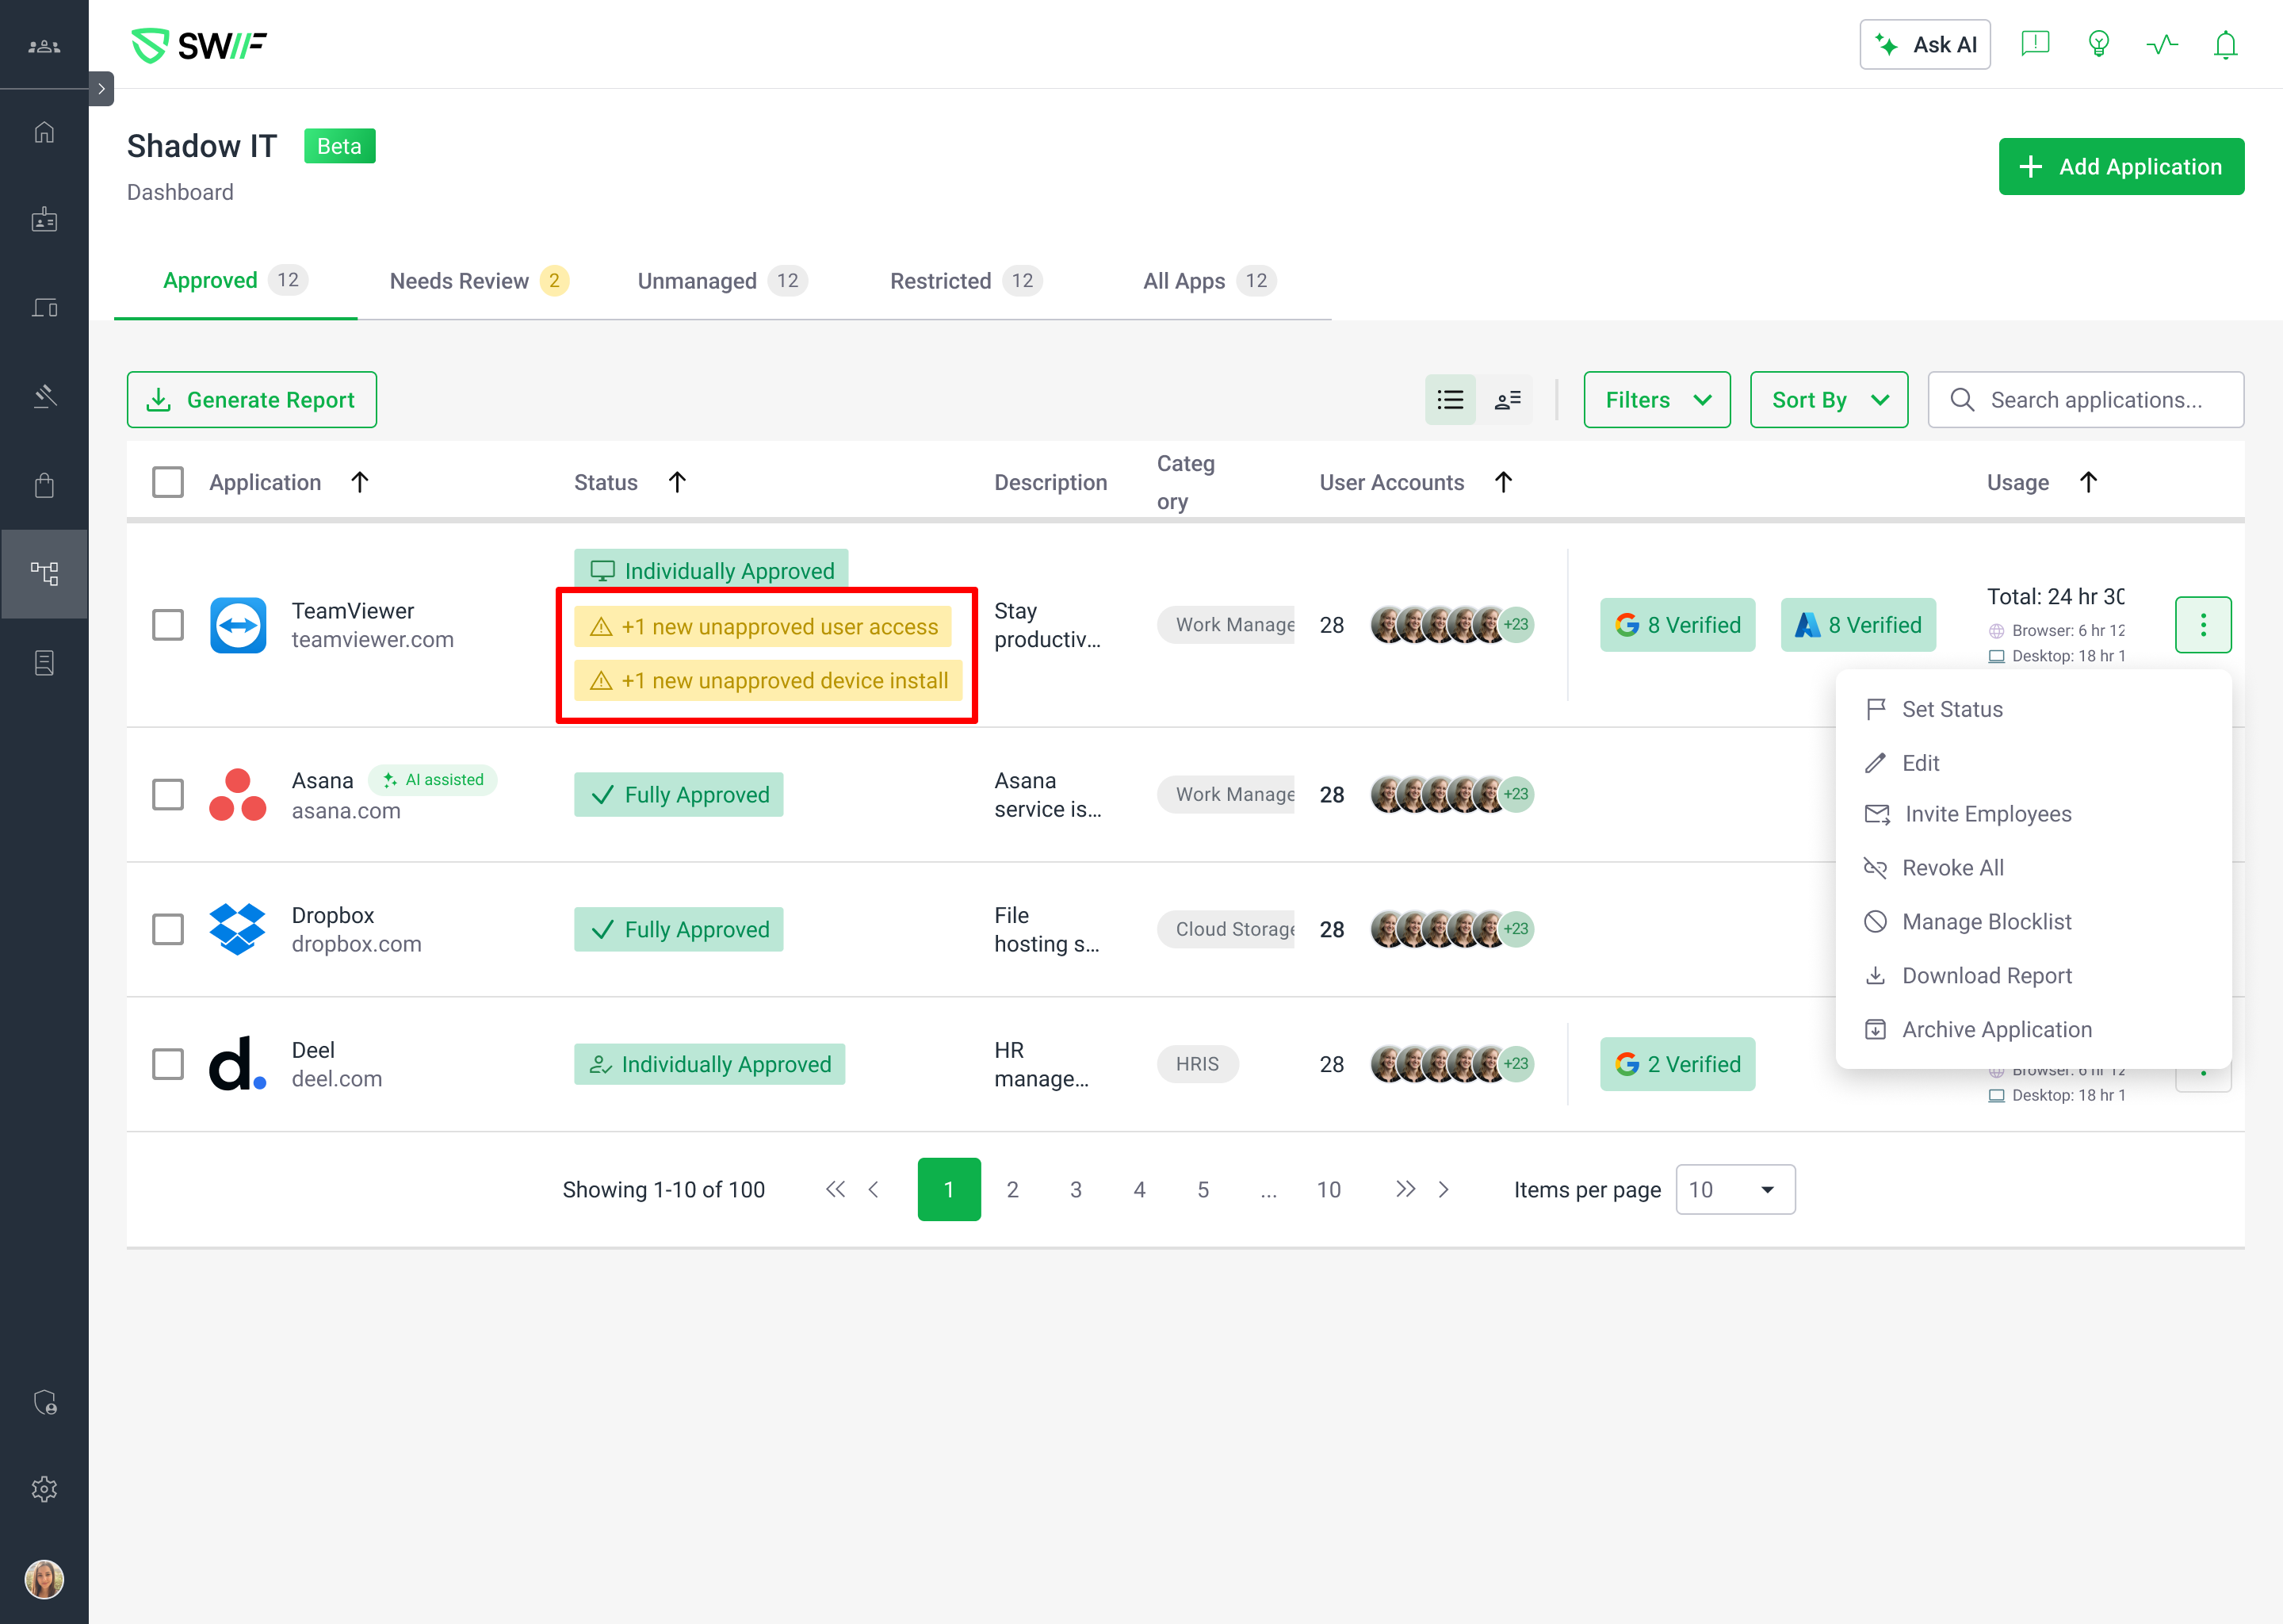Click the Search applications field
The image size is (2283, 1624).
point(2096,400)
